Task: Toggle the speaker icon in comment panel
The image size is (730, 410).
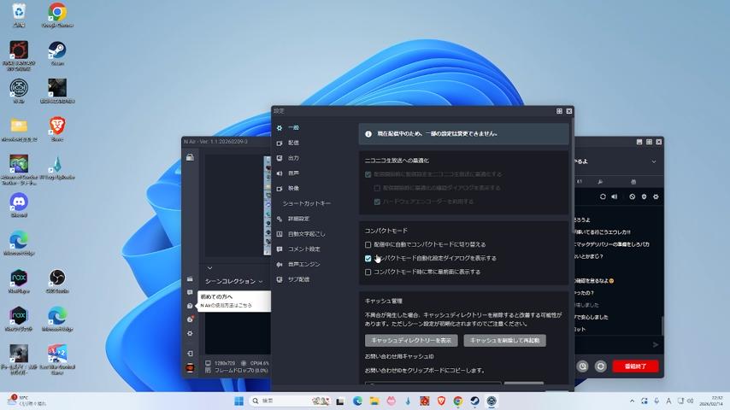Action: point(615,196)
